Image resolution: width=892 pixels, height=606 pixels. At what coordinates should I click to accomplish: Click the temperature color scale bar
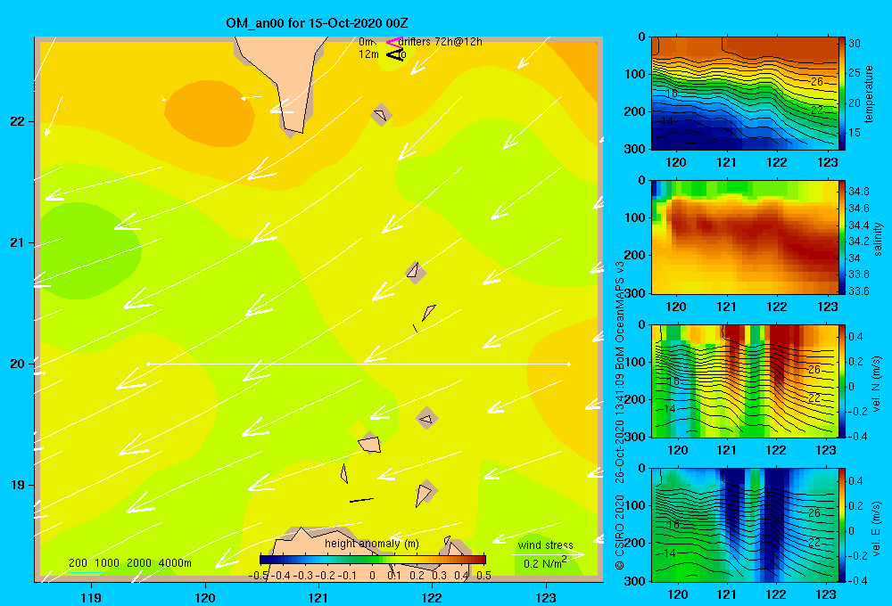[842, 94]
